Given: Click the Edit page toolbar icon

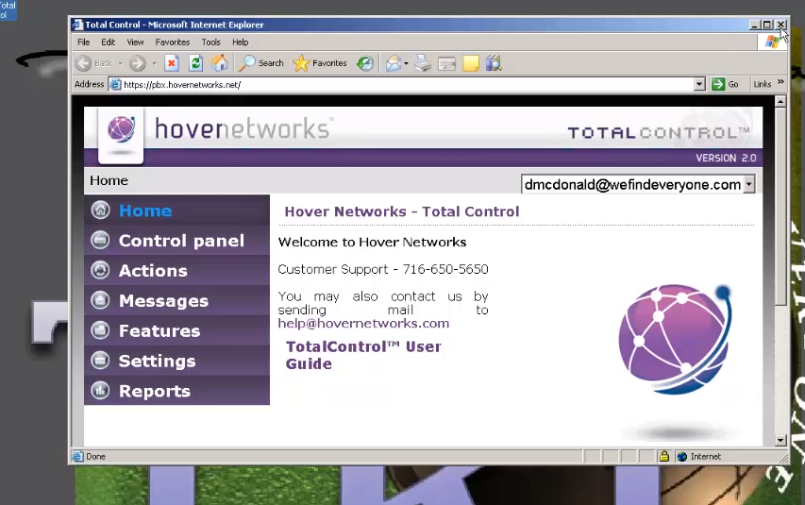Looking at the screenshot, I should (x=446, y=63).
